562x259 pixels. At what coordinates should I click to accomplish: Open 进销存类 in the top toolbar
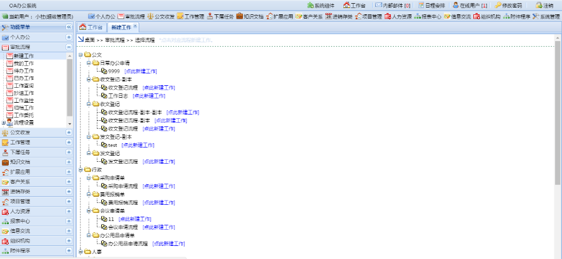point(338,16)
